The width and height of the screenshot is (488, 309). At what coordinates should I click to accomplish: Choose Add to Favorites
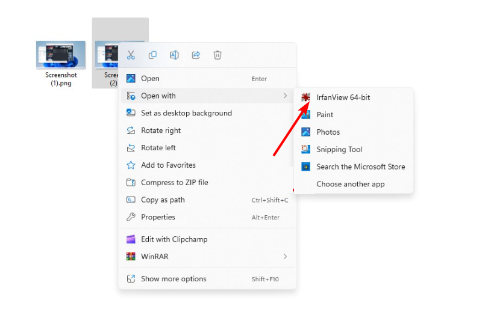207,165
